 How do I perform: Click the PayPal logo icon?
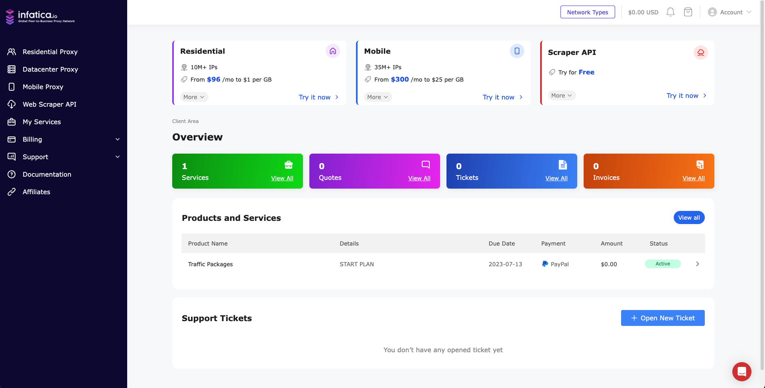545,264
